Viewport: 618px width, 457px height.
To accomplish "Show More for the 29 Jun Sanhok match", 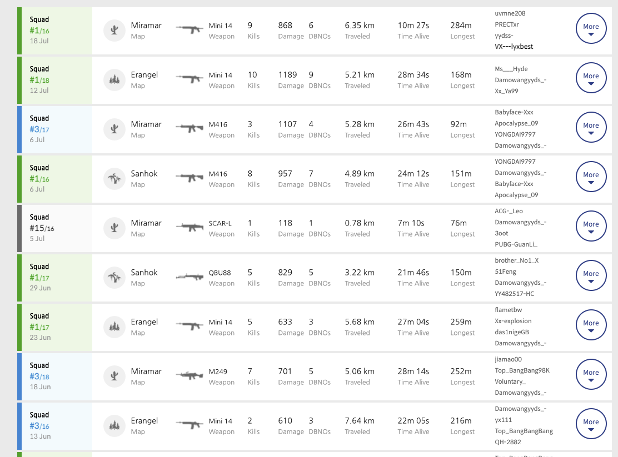I will tap(591, 275).
